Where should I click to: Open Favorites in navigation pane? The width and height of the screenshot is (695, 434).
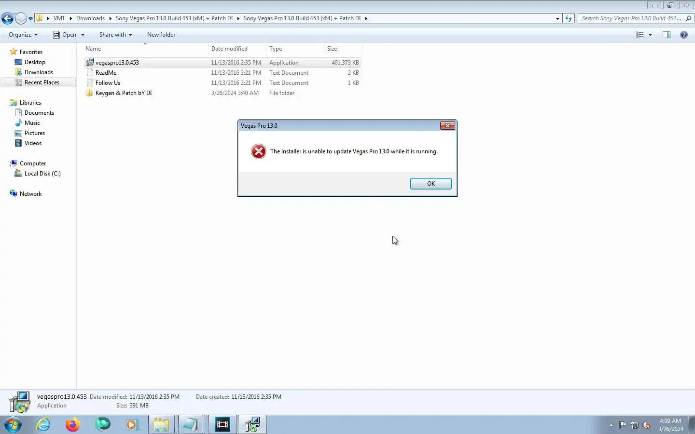pyautogui.click(x=31, y=52)
